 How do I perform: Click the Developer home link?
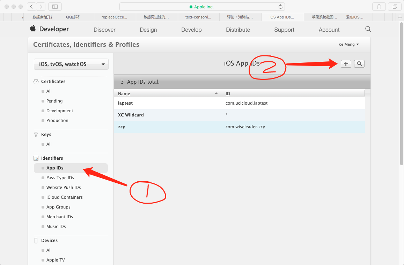point(54,29)
